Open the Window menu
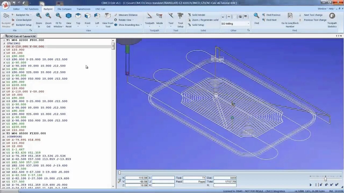The width and height of the screenshot is (344, 193). (323, 9)
